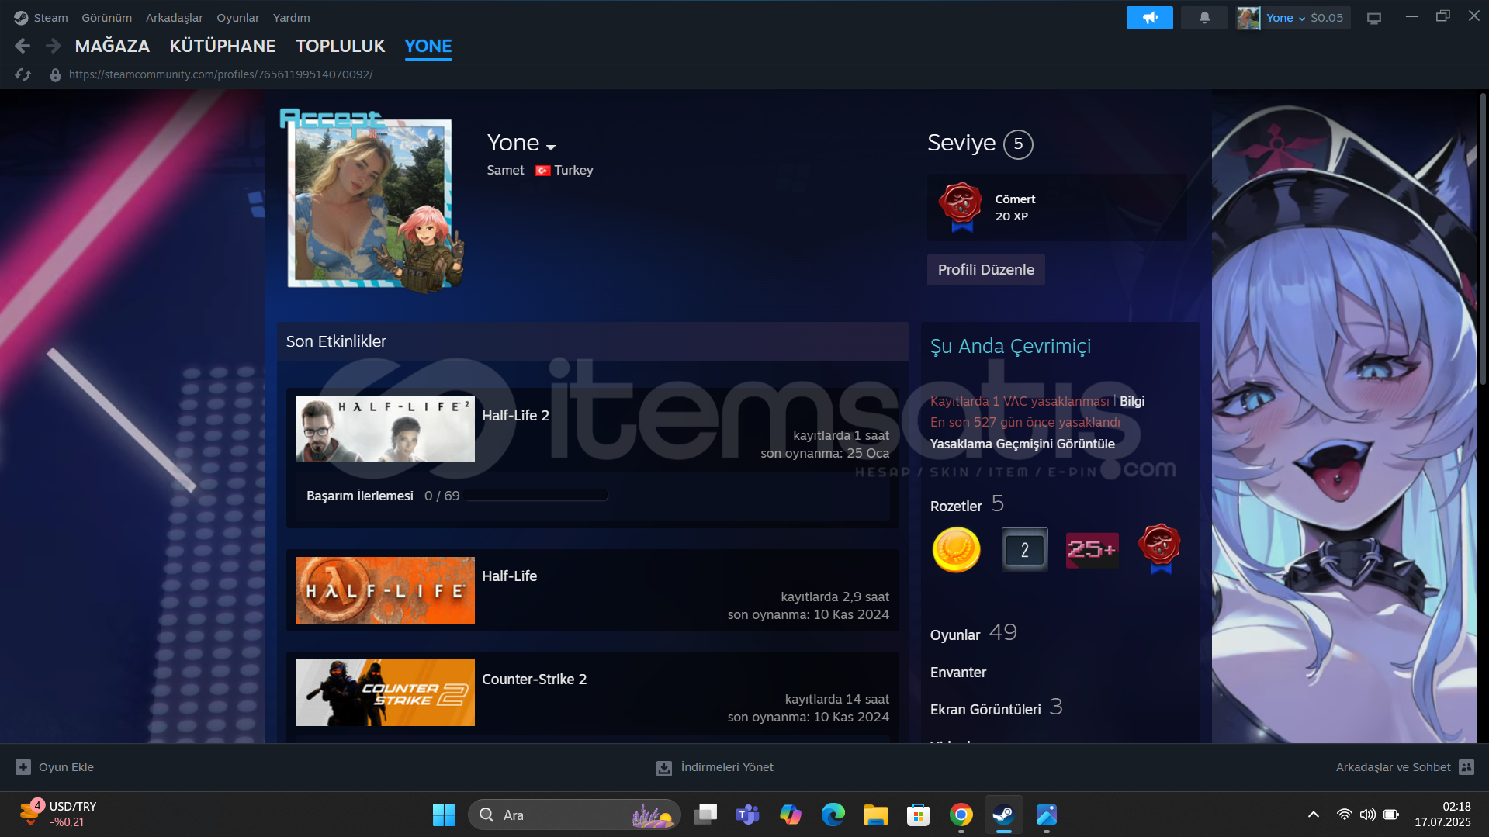Open the Görünüm menu
Viewport: 1489px width, 837px height.
coord(106,18)
